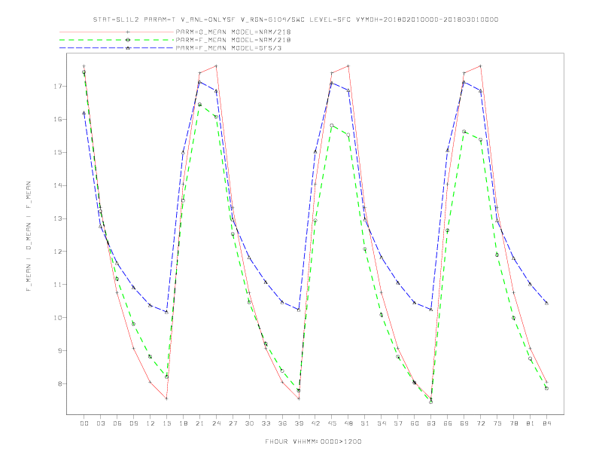Screen dimensions: 596x461
Task: Select legend entry PARM=O_MEAN MODEL=NAM/218
Action: coord(233,32)
